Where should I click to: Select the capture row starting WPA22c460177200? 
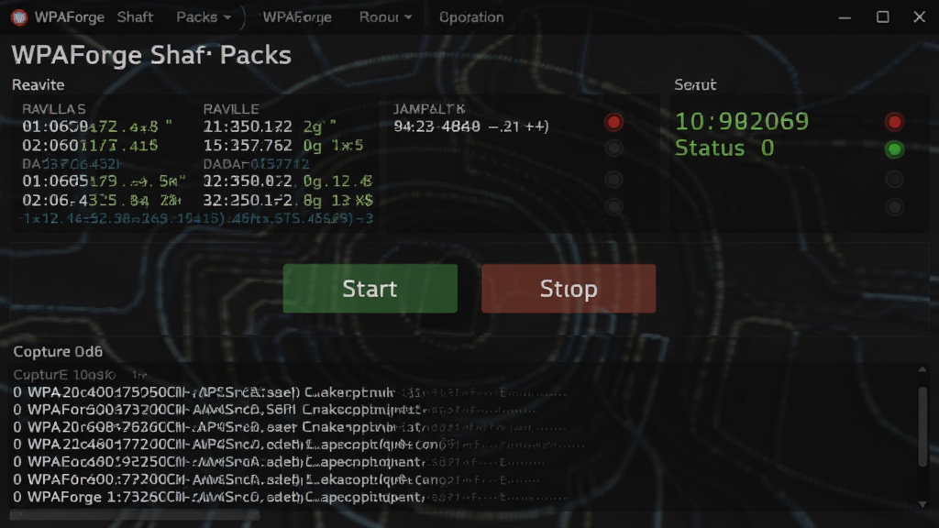[300, 445]
